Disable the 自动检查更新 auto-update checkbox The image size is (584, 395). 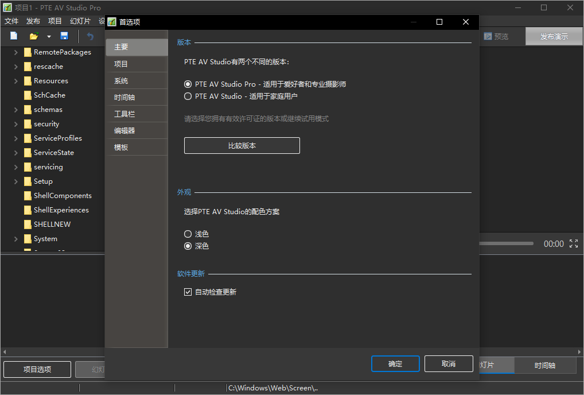pos(188,292)
